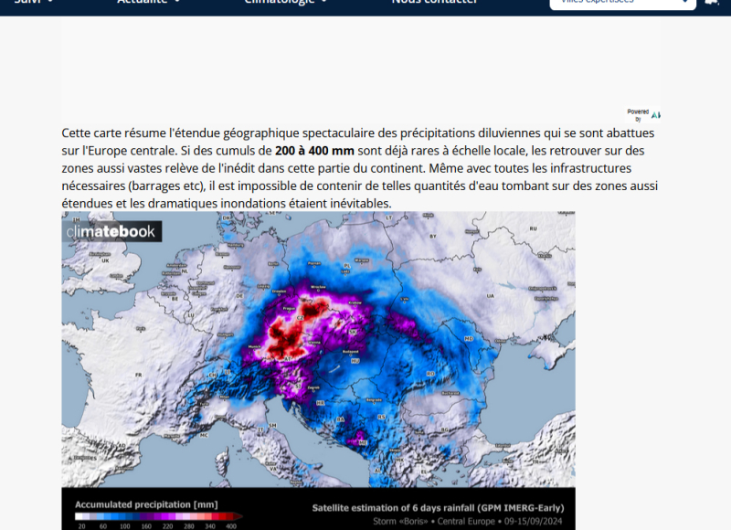The height and width of the screenshot is (530, 731).
Task: Click the Actualité menu label
Action: [x=143, y=3]
